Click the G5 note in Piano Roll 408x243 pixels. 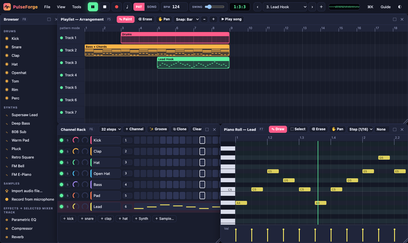(384, 158)
